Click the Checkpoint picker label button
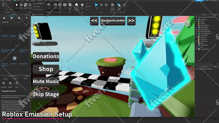Image resolution: width=219 pixels, height=123 pixels. click(113, 21)
